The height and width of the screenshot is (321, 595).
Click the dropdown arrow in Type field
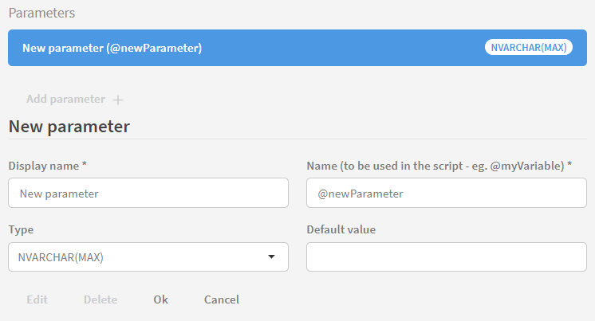coord(271,257)
